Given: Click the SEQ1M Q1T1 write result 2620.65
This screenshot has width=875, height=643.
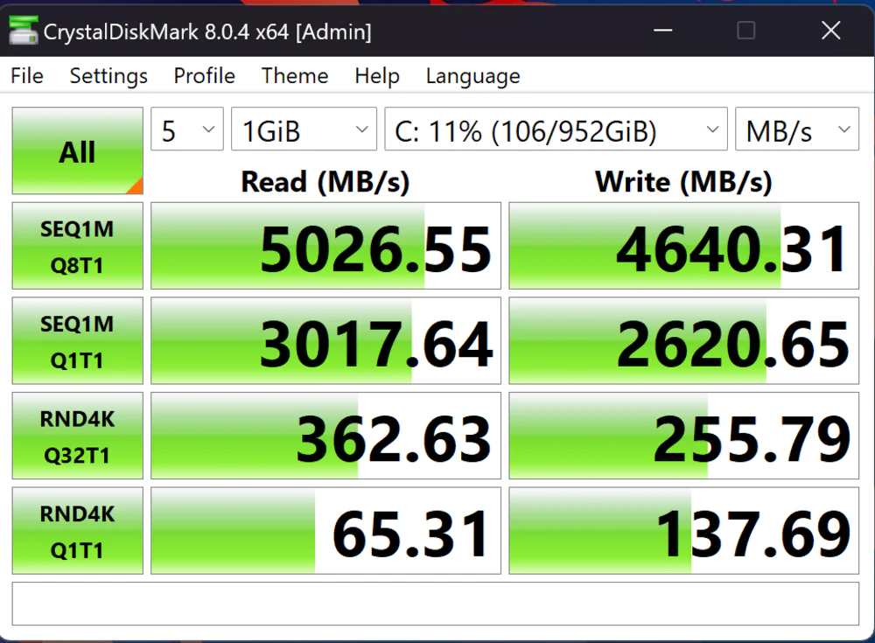Looking at the screenshot, I should click(x=683, y=340).
